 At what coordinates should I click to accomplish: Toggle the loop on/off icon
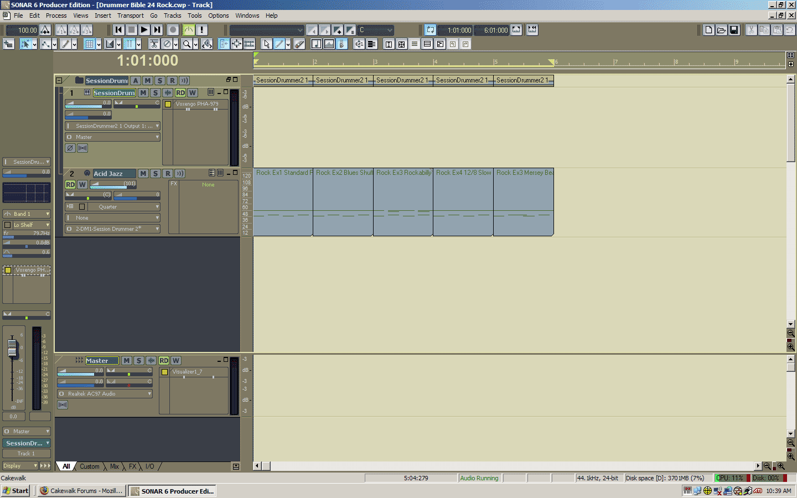click(x=430, y=30)
